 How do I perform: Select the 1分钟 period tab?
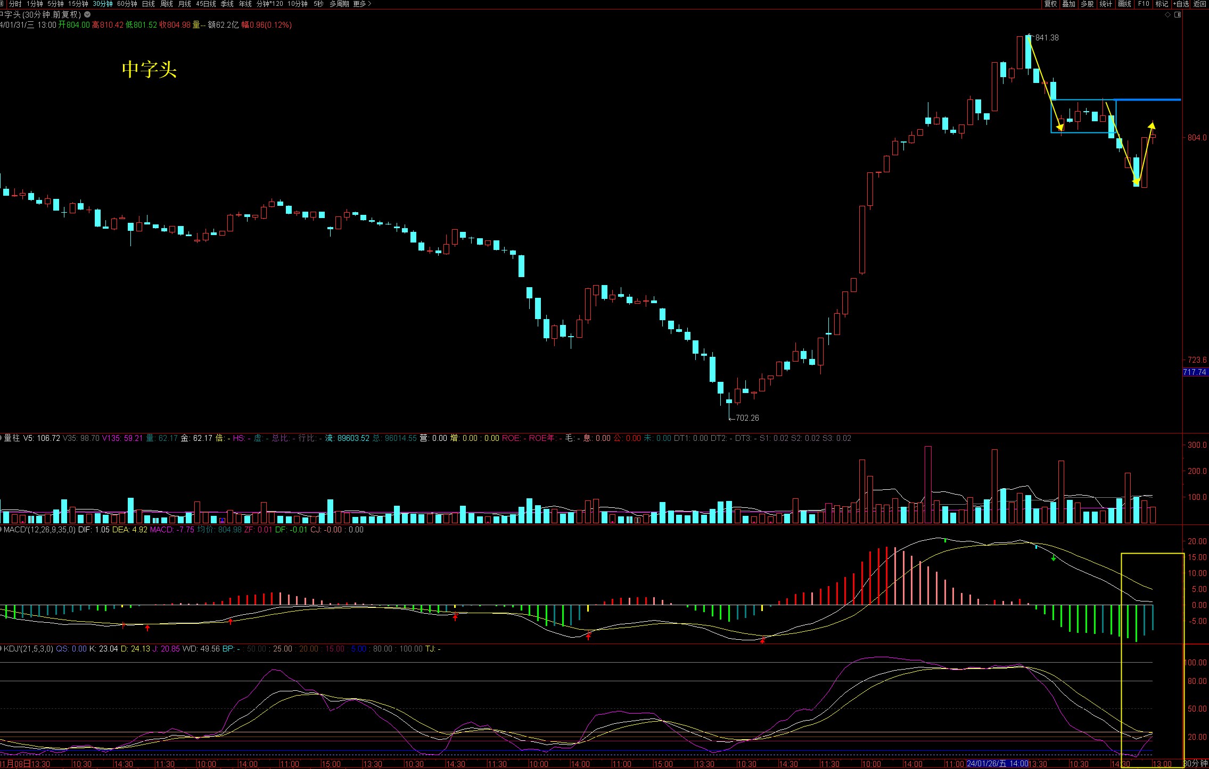pos(35,4)
